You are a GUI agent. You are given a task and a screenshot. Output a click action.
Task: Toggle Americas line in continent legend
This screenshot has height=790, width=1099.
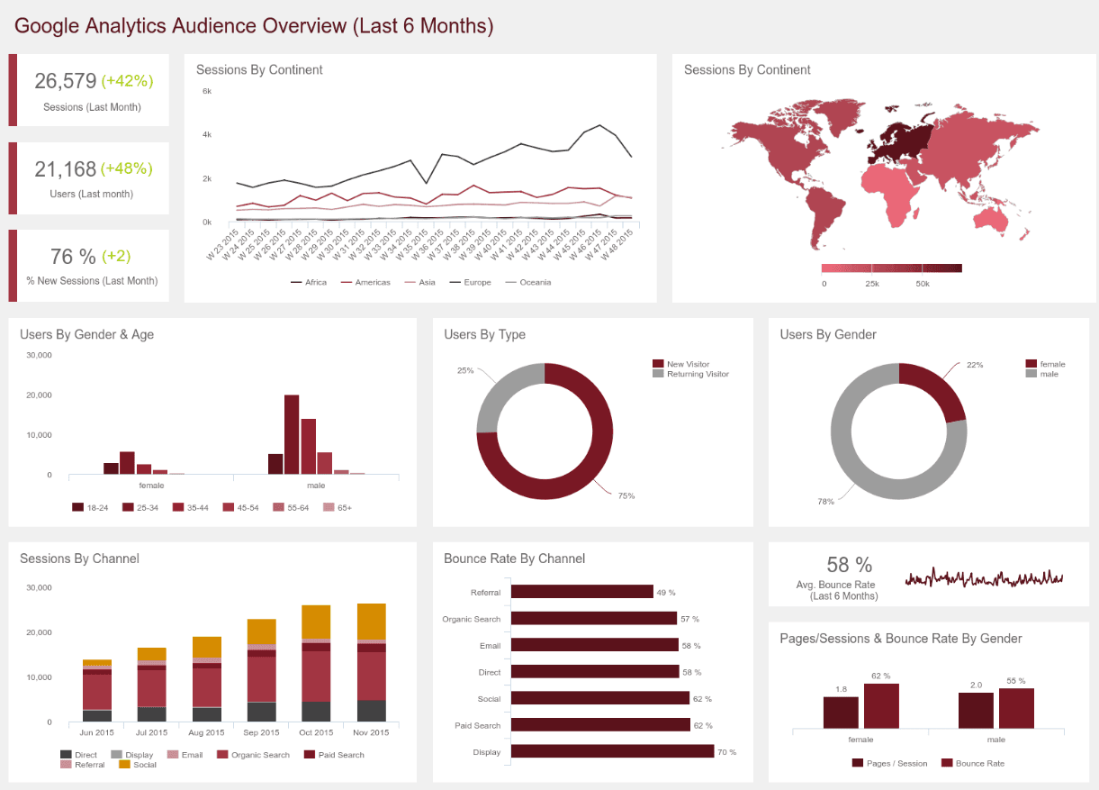(x=365, y=282)
